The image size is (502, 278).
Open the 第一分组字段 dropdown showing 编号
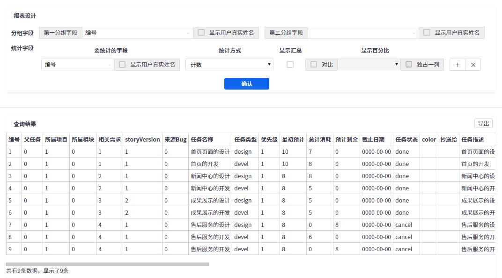(137, 33)
